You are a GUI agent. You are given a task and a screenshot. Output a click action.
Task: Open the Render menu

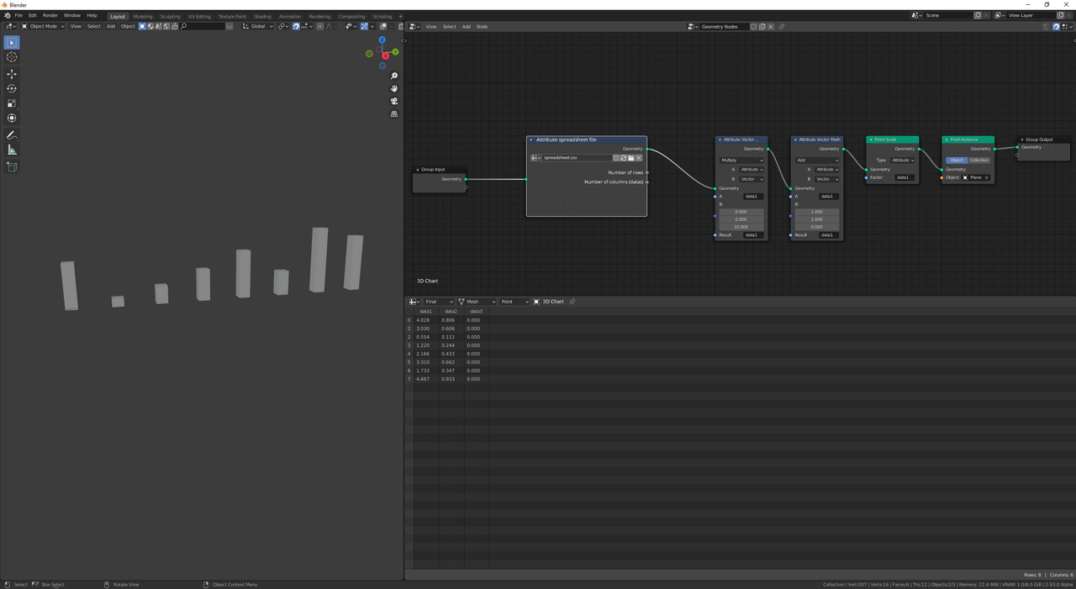[x=50, y=16]
